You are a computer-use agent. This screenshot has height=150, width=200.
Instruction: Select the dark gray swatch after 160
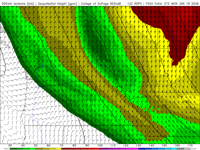[x=180, y=149]
